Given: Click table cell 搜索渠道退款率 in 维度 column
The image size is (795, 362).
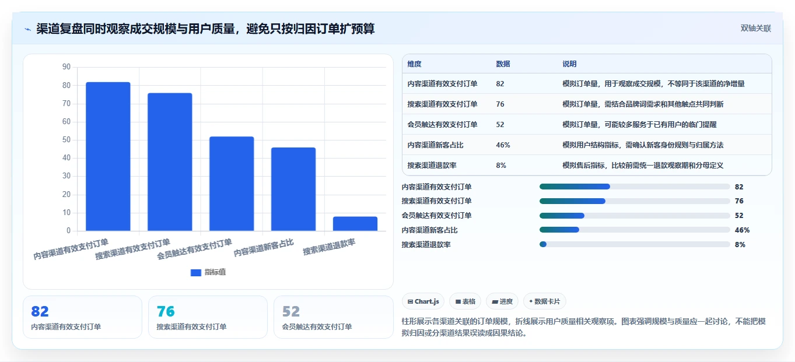Looking at the screenshot, I should pos(432,165).
